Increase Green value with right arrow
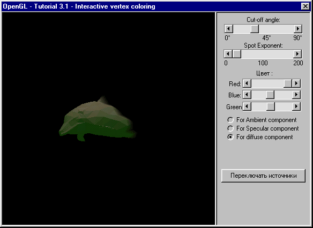 tap(296, 107)
